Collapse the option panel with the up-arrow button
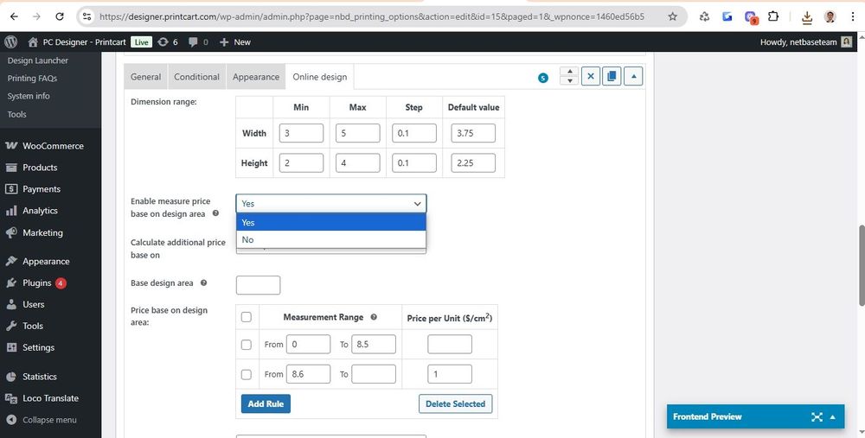Viewport: 865px width, 438px height. click(634, 76)
